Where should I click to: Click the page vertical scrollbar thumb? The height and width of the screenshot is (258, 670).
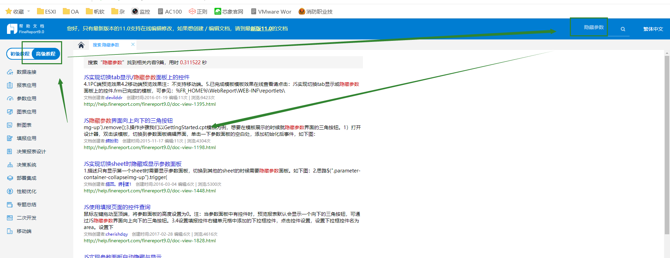point(667,145)
